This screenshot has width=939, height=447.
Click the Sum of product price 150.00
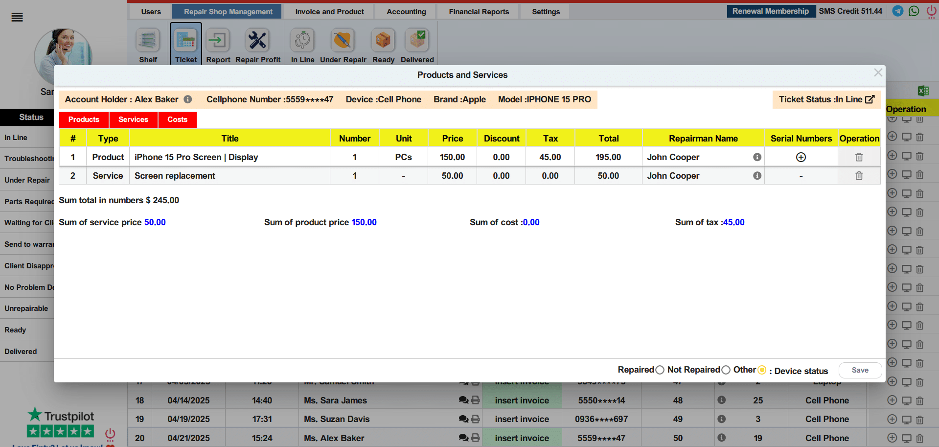pyautogui.click(x=364, y=222)
